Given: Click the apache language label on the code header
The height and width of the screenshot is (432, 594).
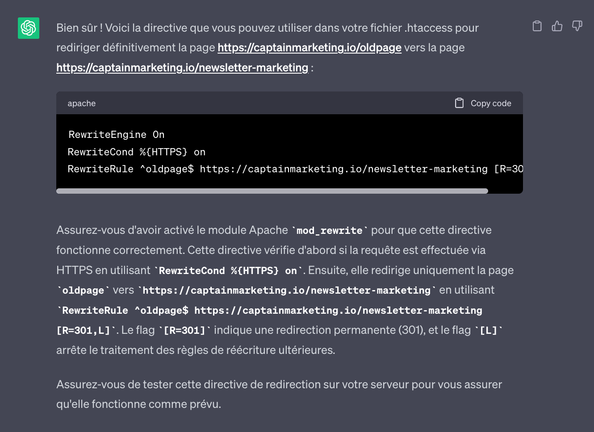Looking at the screenshot, I should coord(81,103).
